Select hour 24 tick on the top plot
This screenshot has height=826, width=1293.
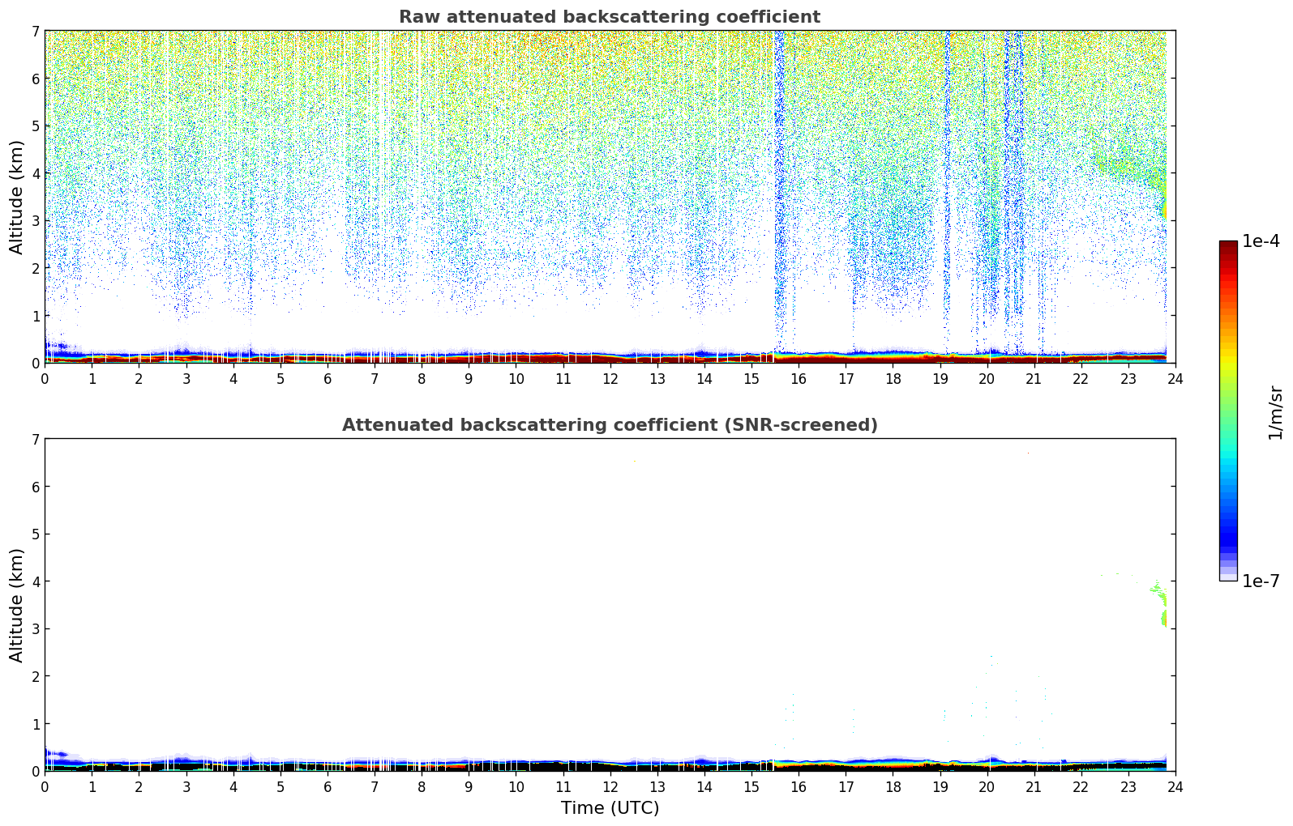[1175, 378]
